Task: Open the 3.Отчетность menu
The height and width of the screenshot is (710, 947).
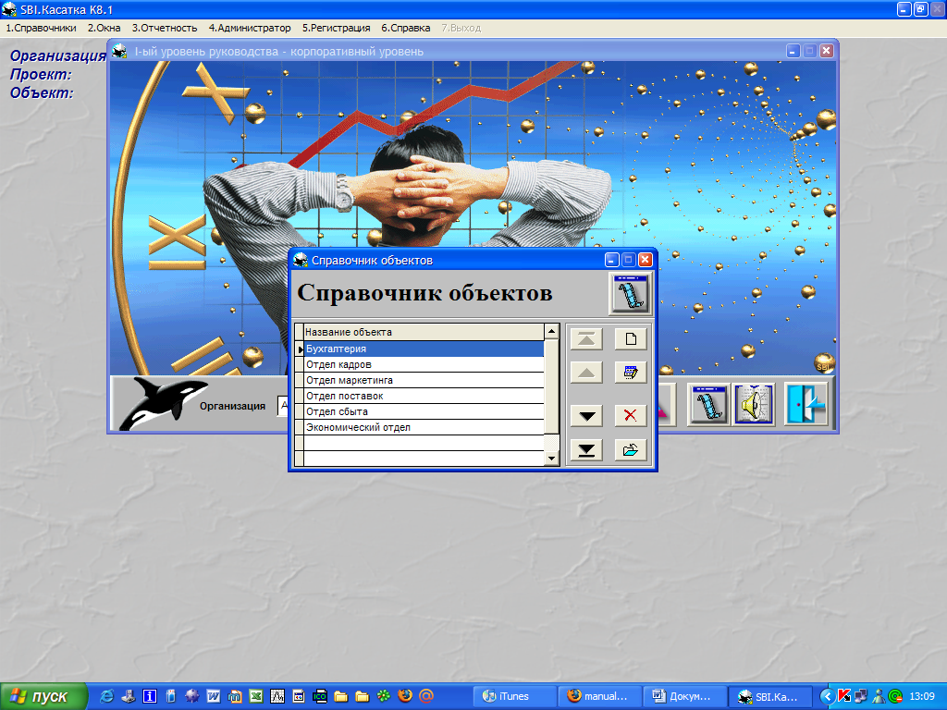Action: point(165,28)
